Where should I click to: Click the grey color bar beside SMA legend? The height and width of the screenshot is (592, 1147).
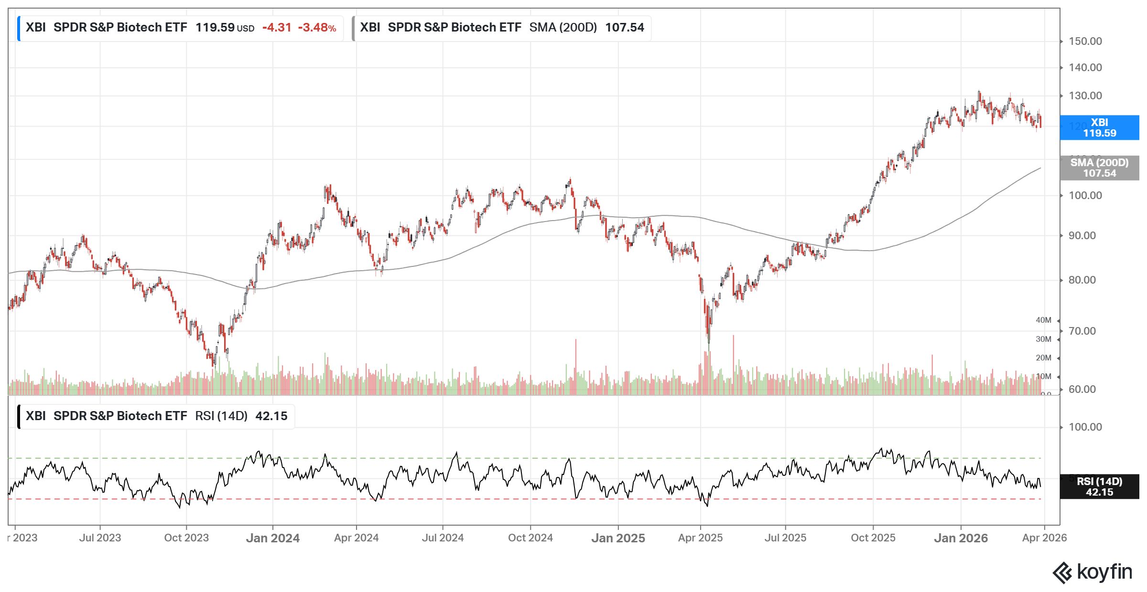coord(353,28)
